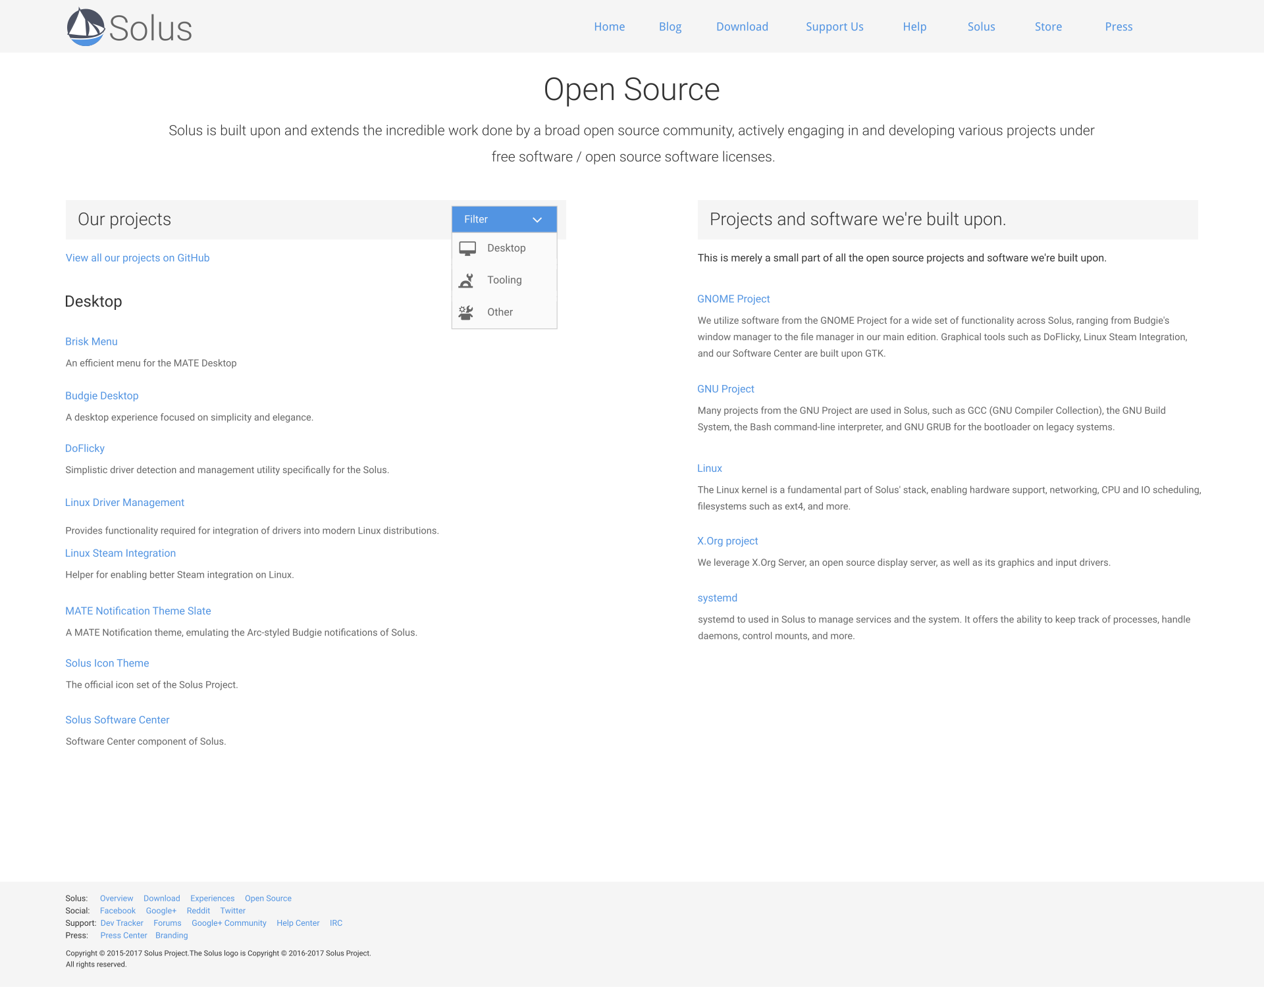Open MATE Notification Theme Slate link
This screenshot has width=1264, height=987.
138,611
